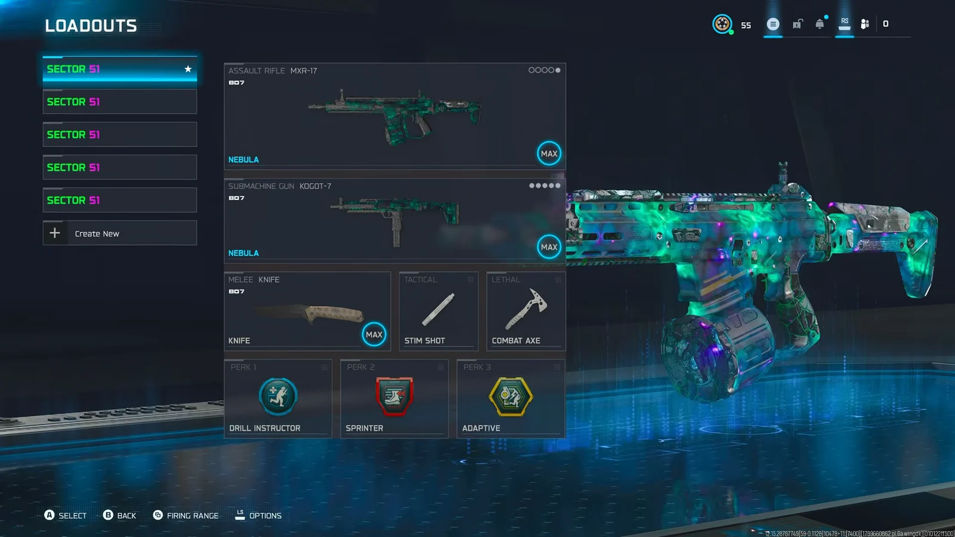Open the FIRING RANGE prompt
The height and width of the screenshot is (537, 955).
coord(186,516)
